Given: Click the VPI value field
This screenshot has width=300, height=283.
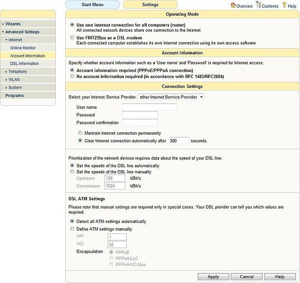Looking at the screenshot, I should 117,237.
